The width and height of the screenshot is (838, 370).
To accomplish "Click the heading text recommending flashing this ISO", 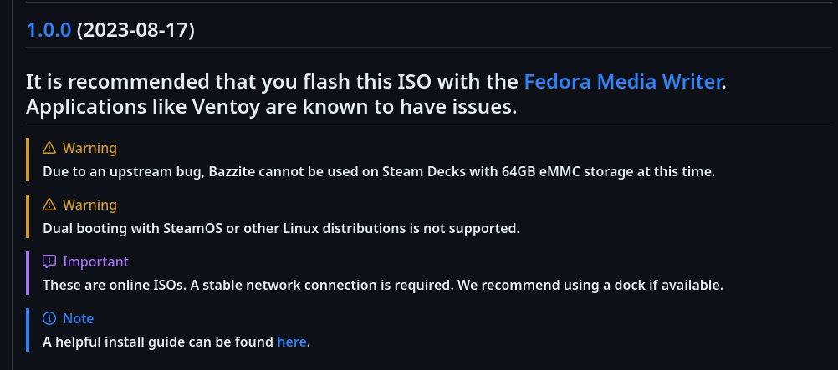I will click(x=273, y=82).
